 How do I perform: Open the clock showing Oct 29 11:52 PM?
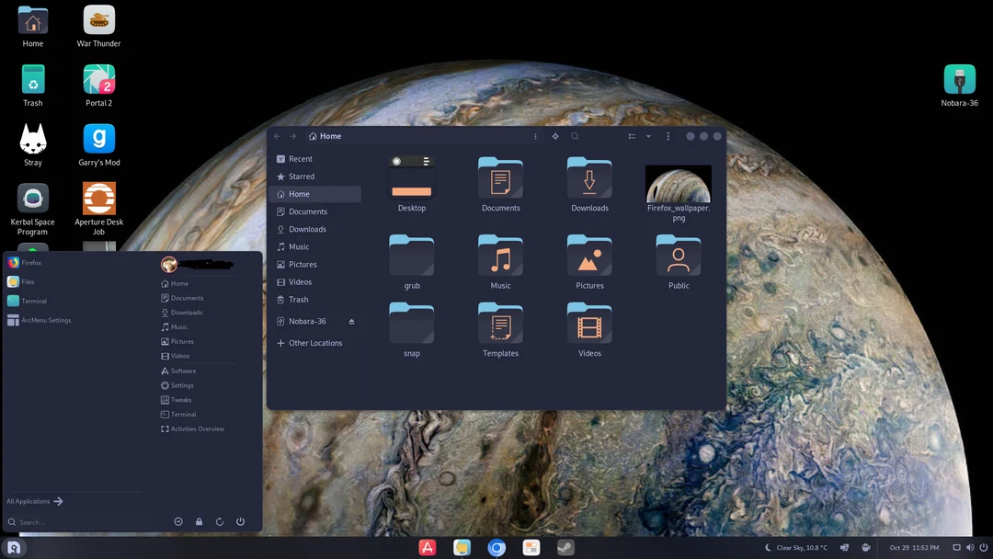[x=915, y=547]
